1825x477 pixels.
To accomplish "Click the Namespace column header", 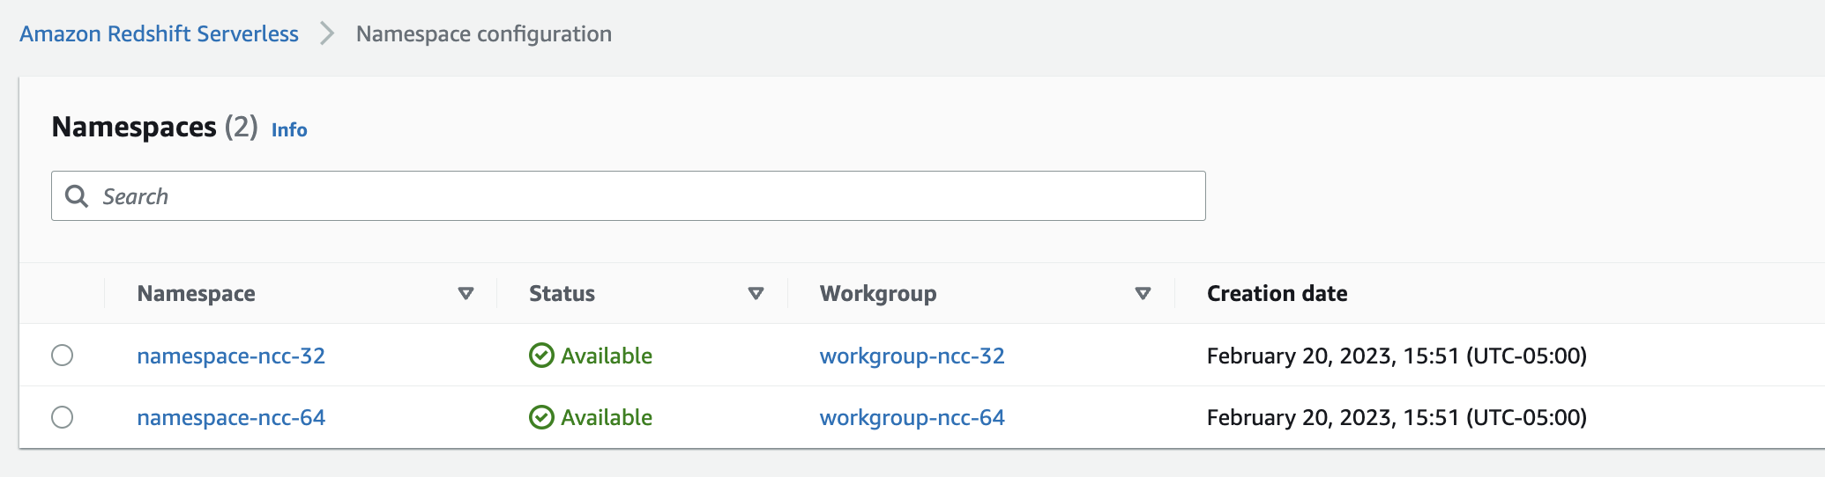I will point(197,294).
